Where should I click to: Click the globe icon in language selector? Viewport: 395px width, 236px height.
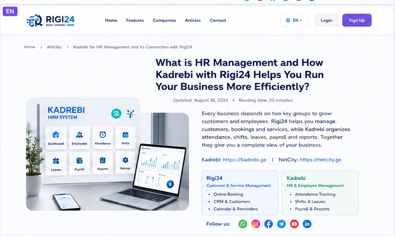(x=288, y=20)
